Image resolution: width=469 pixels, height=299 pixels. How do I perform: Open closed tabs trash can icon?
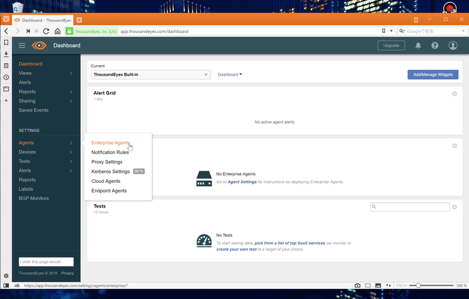pyautogui.click(x=416, y=20)
